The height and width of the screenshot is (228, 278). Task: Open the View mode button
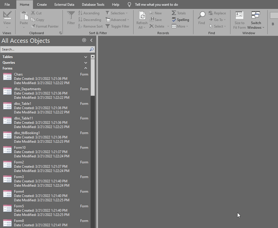pyautogui.click(x=7, y=19)
